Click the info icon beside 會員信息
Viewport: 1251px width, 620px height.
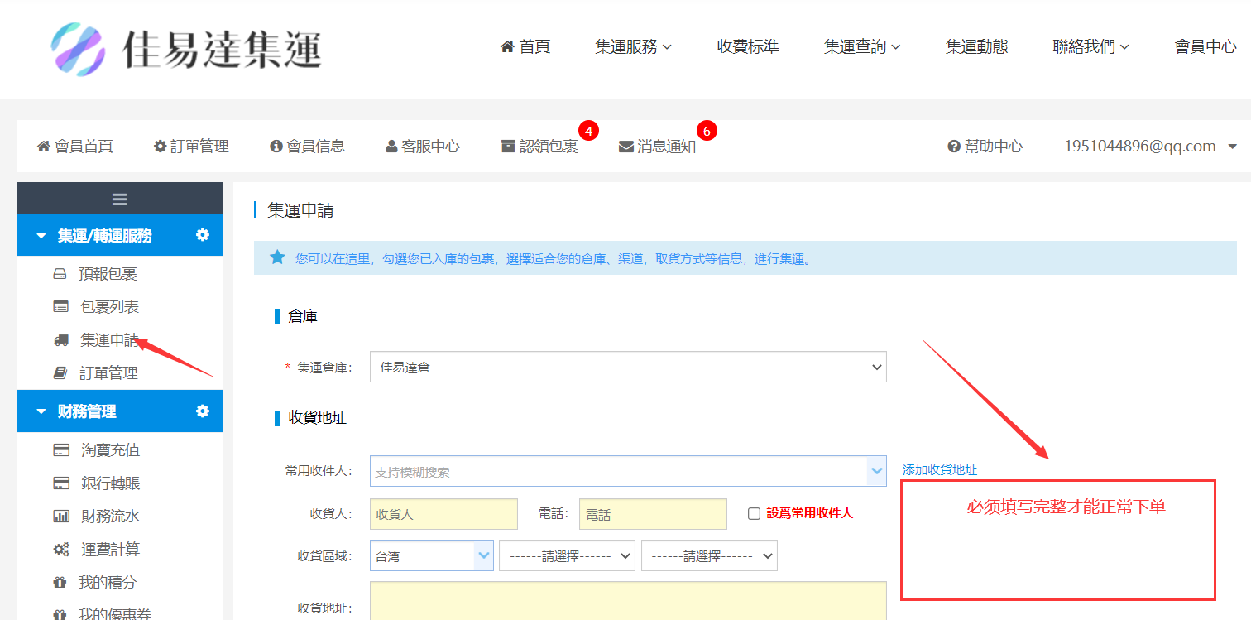(276, 147)
